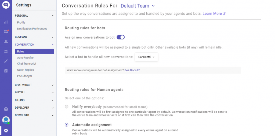Open the users icon in sidebar

(6, 42)
